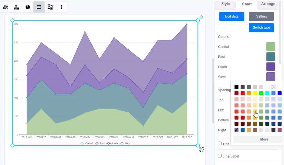Expand the More color options
Screen dimensions: 284x165
click(x=264, y=139)
